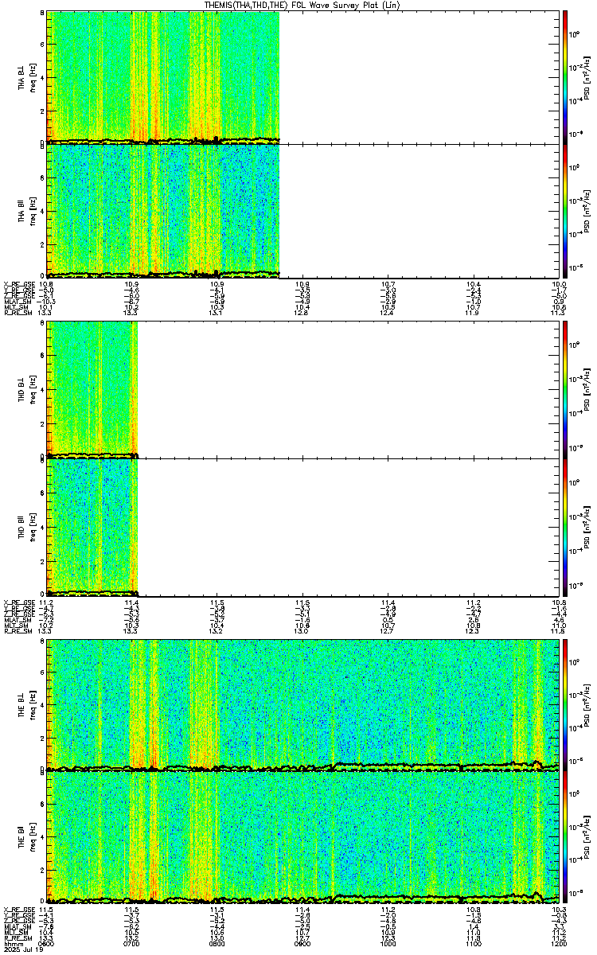Click the THE B-perpendicular panel color bar

(565, 704)
